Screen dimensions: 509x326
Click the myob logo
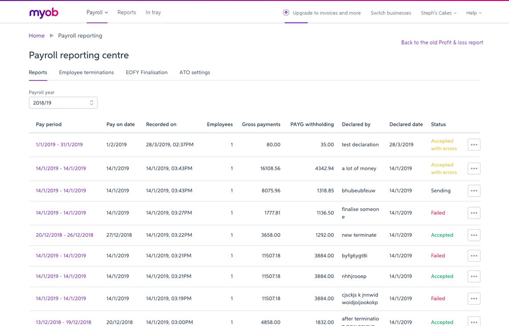tap(44, 12)
